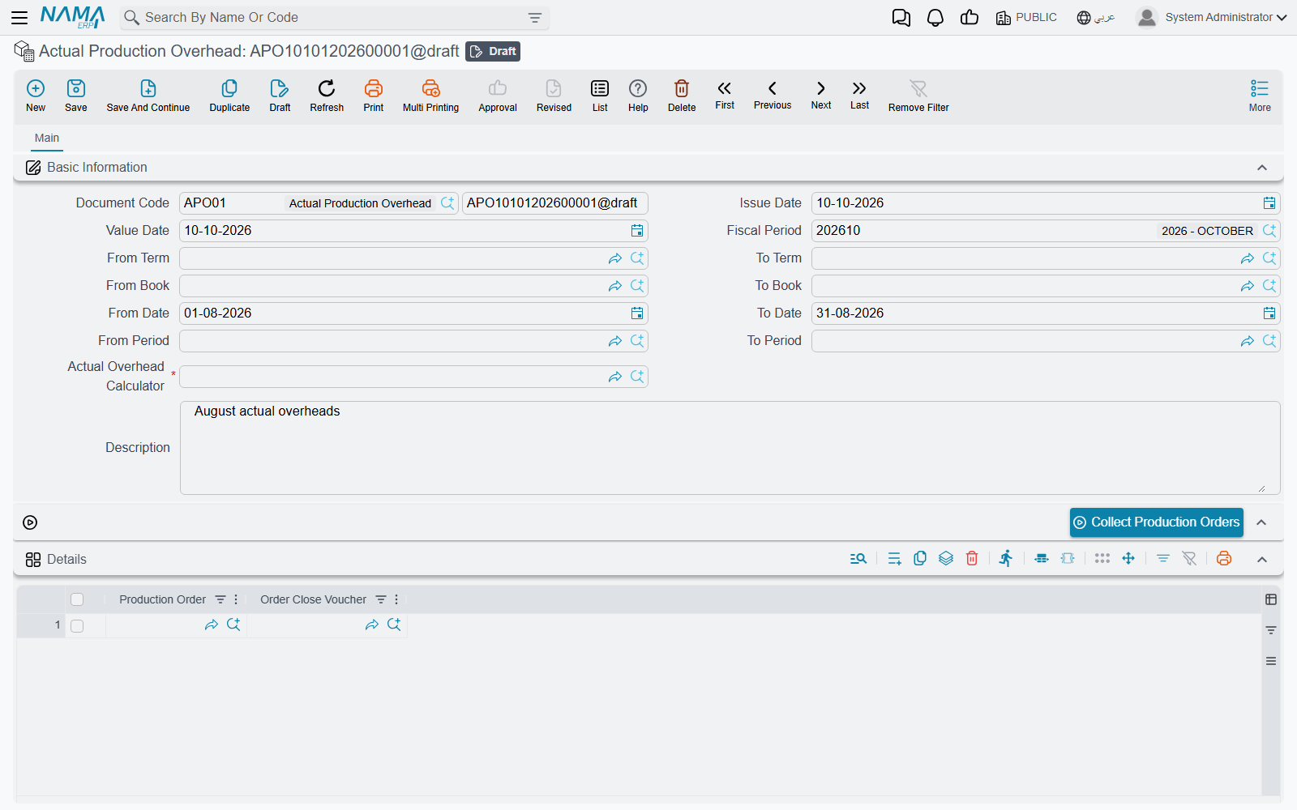Open System Administrator user dropdown
Viewport: 1297px width, 810px height.
pyautogui.click(x=1212, y=17)
